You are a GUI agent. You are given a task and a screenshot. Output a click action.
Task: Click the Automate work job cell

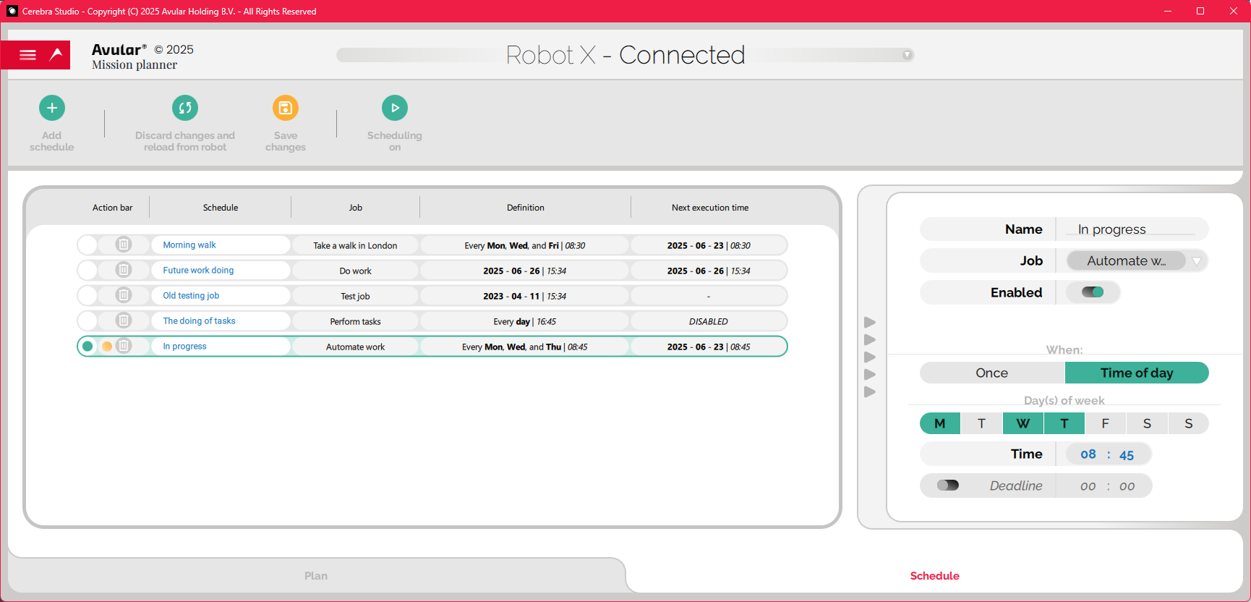tap(355, 347)
